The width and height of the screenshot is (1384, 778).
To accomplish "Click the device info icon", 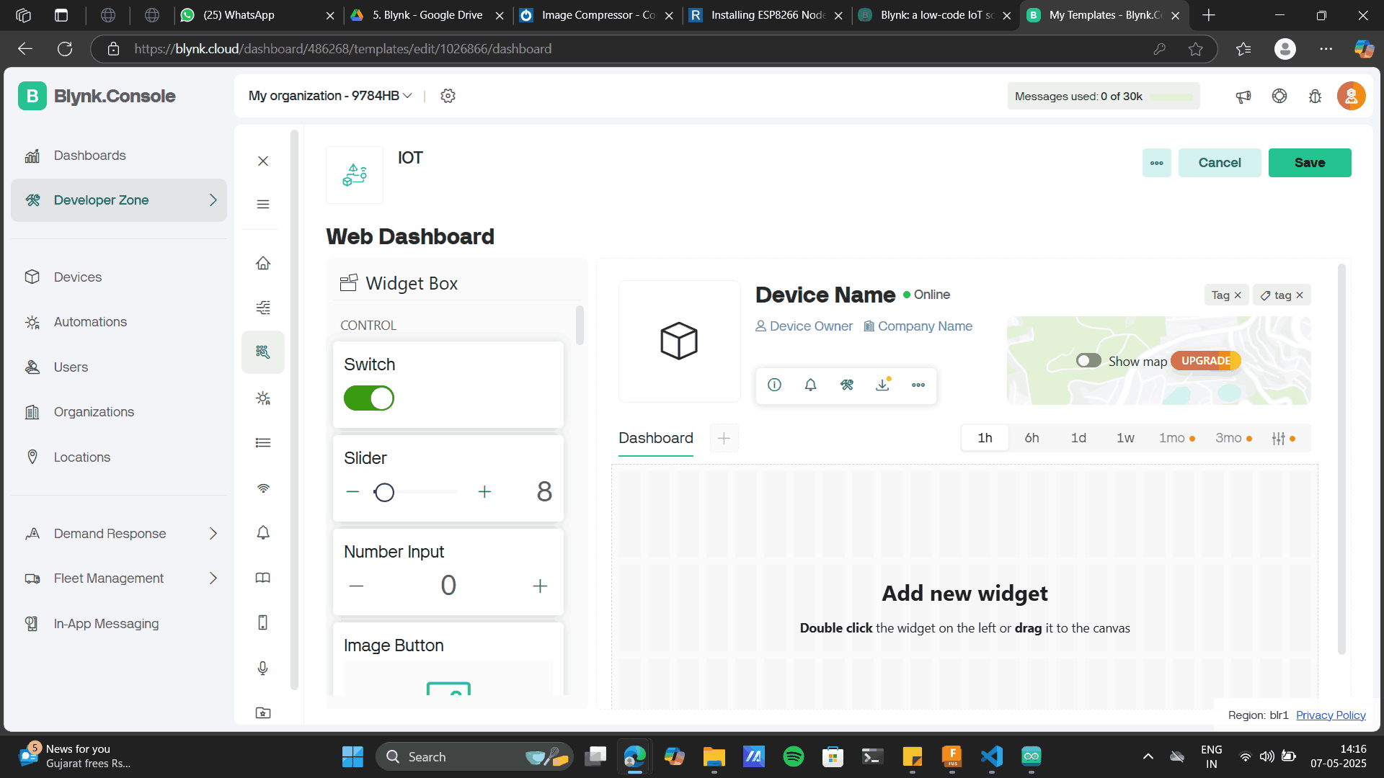I will pyautogui.click(x=775, y=385).
